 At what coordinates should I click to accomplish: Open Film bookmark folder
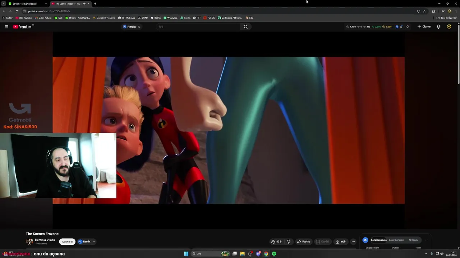249,18
